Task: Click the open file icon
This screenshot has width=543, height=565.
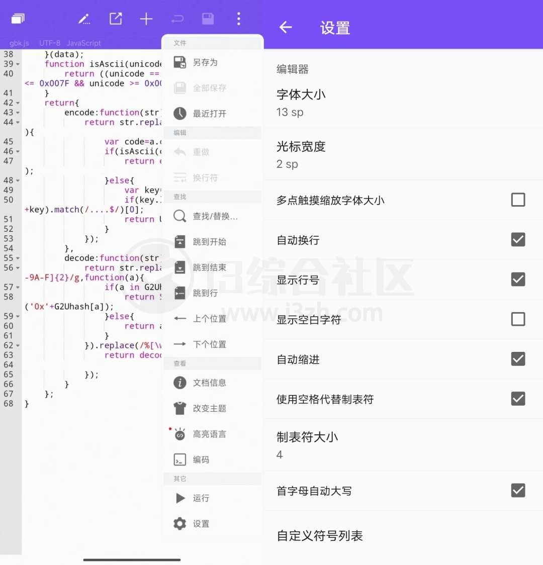Action: [116, 19]
